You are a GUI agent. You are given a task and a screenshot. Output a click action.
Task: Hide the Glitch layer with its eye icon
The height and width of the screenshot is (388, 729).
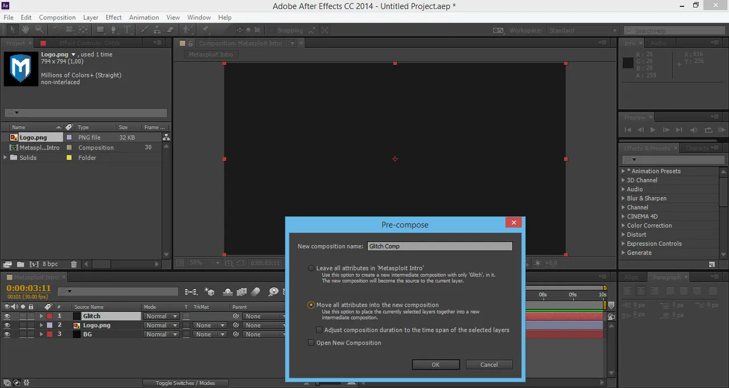click(7, 316)
